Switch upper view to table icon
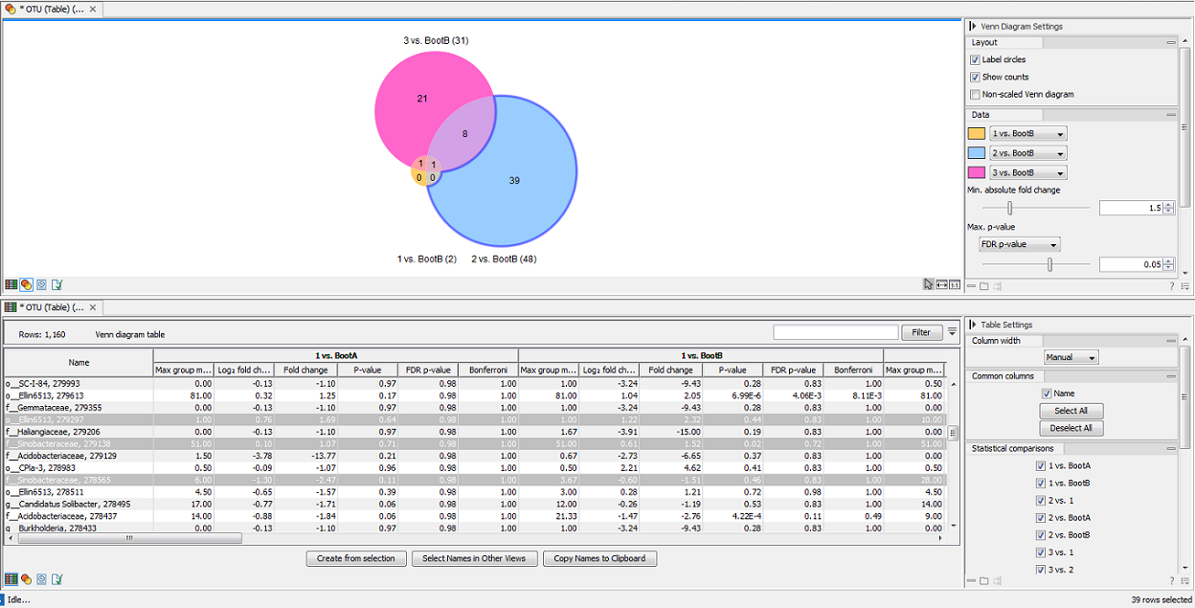Image resolution: width=1195 pixels, height=608 pixels. pos(11,284)
